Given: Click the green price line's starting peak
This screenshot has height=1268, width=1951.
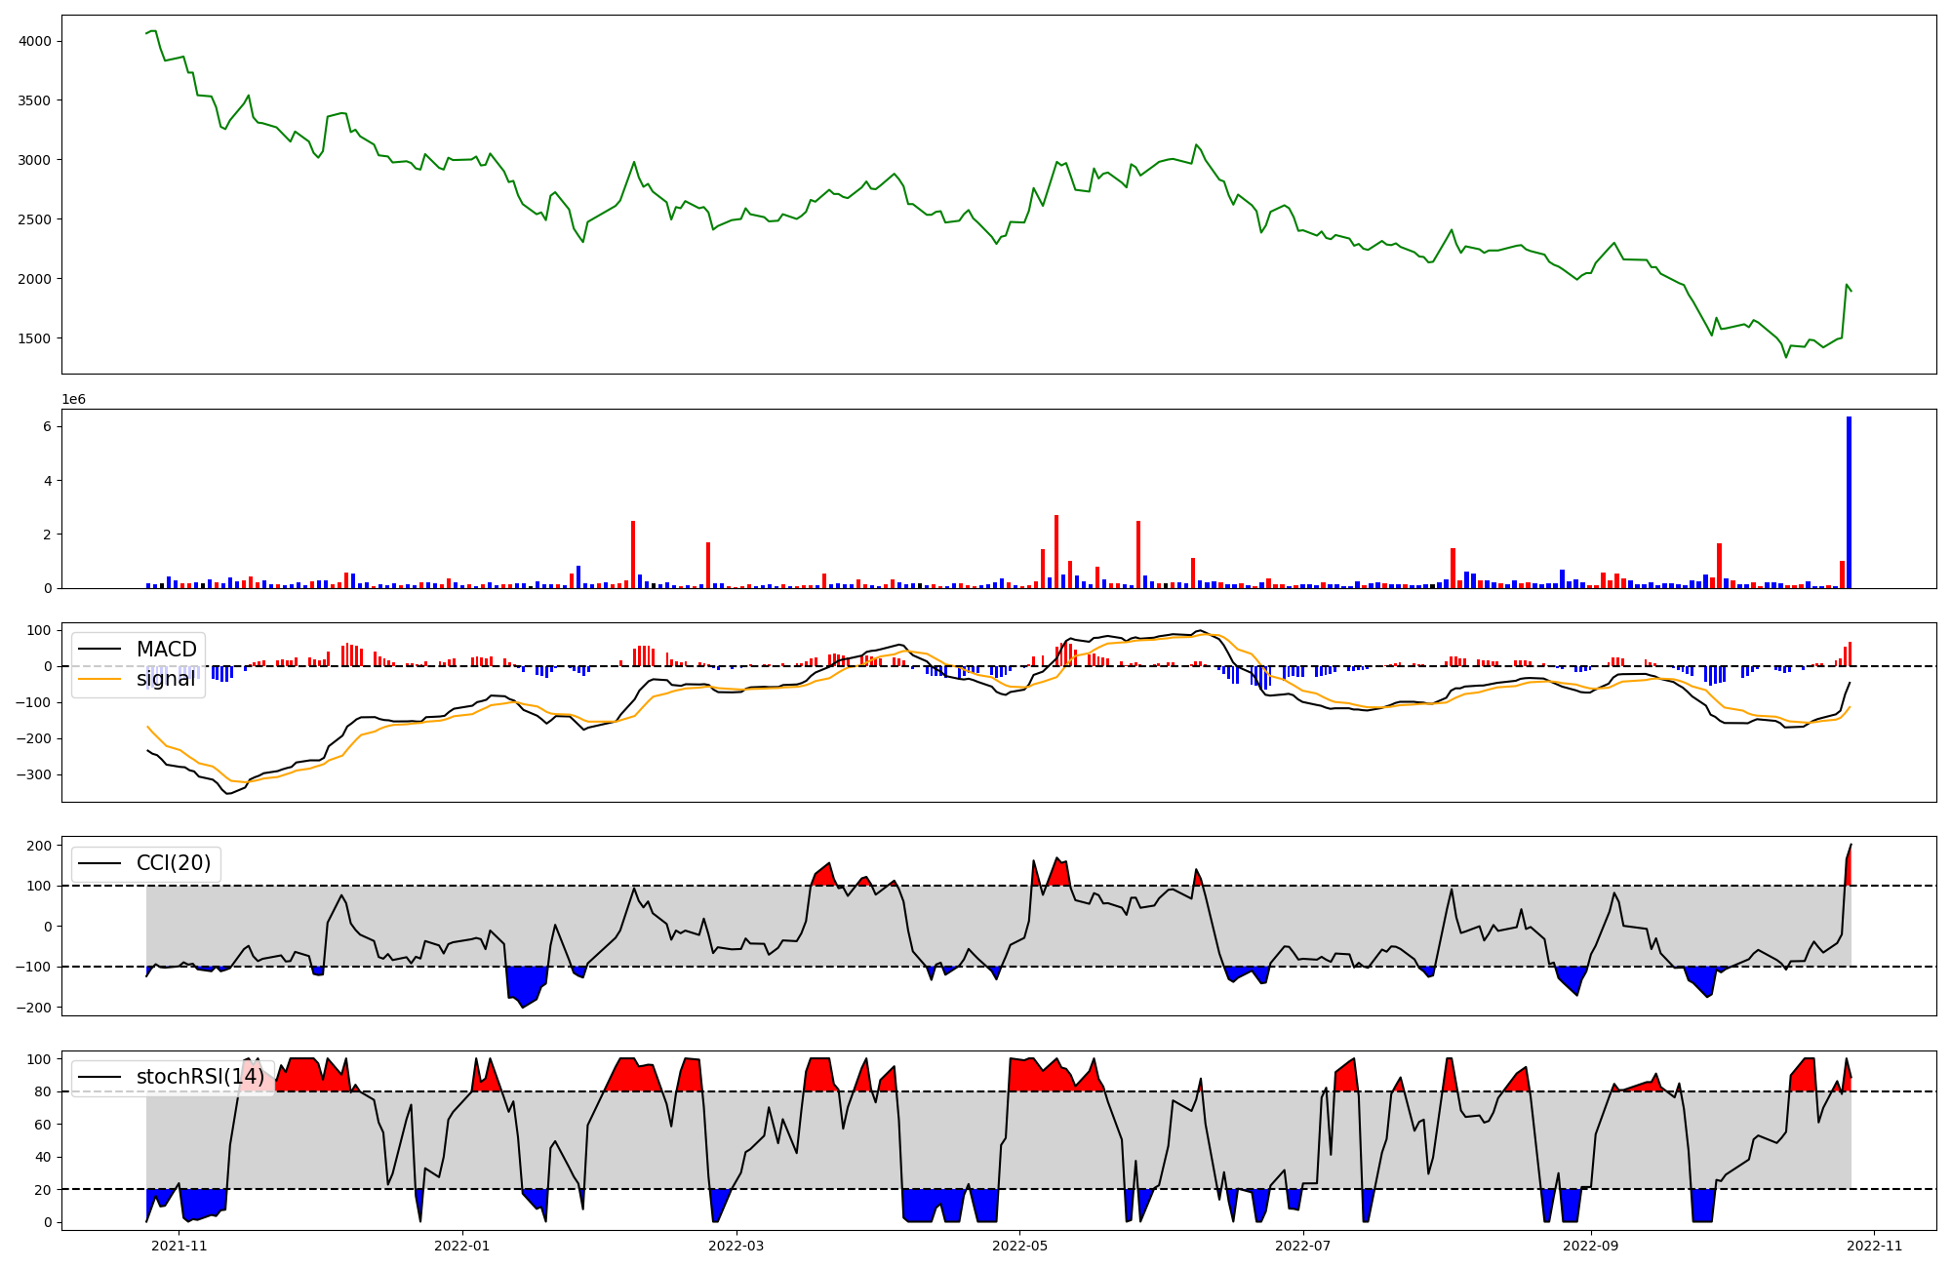Looking at the screenshot, I should pos(153,31).
